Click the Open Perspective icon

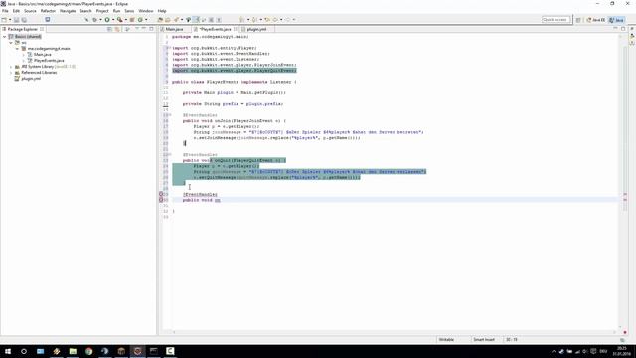(578, 20)
